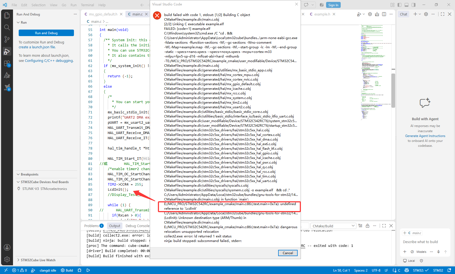Click the status bar debug bug icon

79,270
